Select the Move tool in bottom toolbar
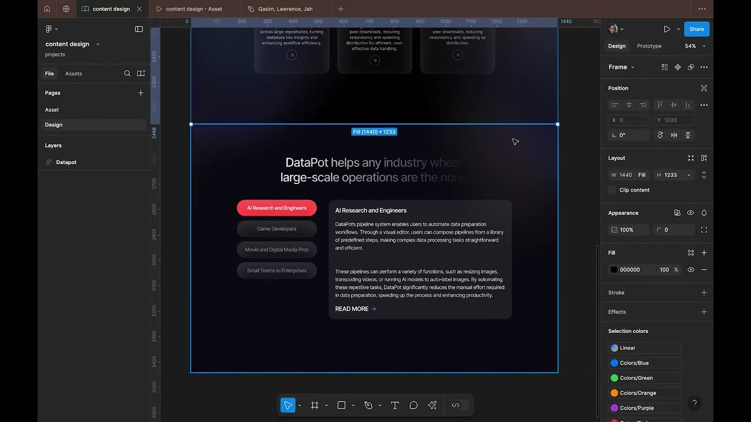This screenshot has width=751, height=422. pyautogui.click(x=287, y=405)
